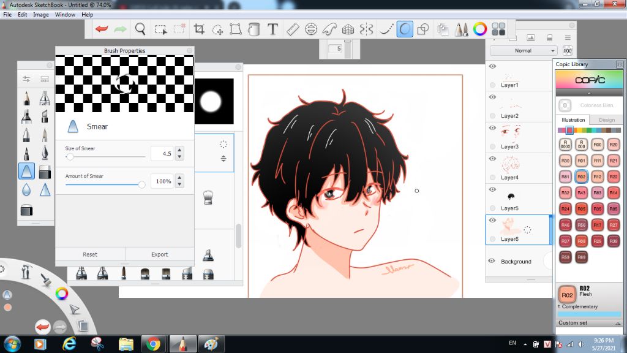The image size is (627, 353).
Task: Switch to the Illustration tab
Action: pos(573,120)
